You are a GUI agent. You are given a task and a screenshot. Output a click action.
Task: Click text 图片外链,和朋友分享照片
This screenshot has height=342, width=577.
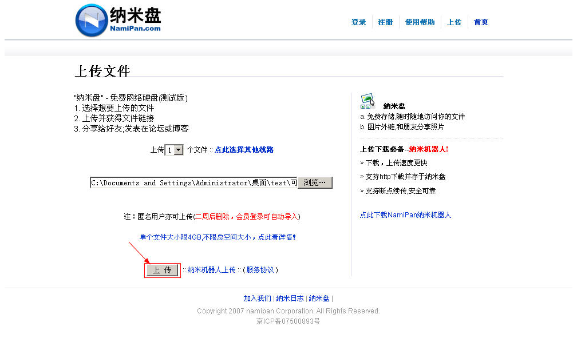point(405,127)
